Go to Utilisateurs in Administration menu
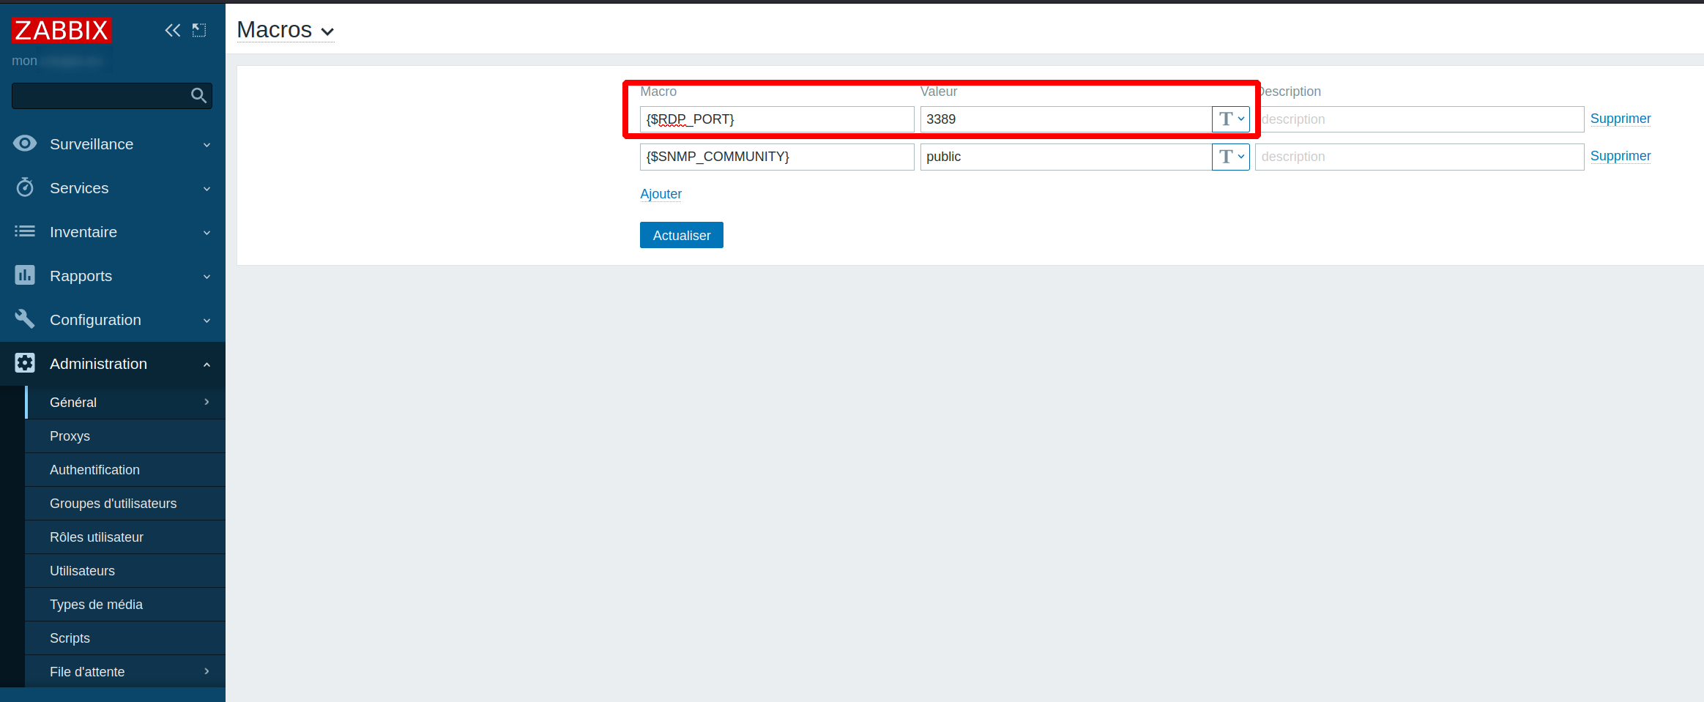 point(82,571)
